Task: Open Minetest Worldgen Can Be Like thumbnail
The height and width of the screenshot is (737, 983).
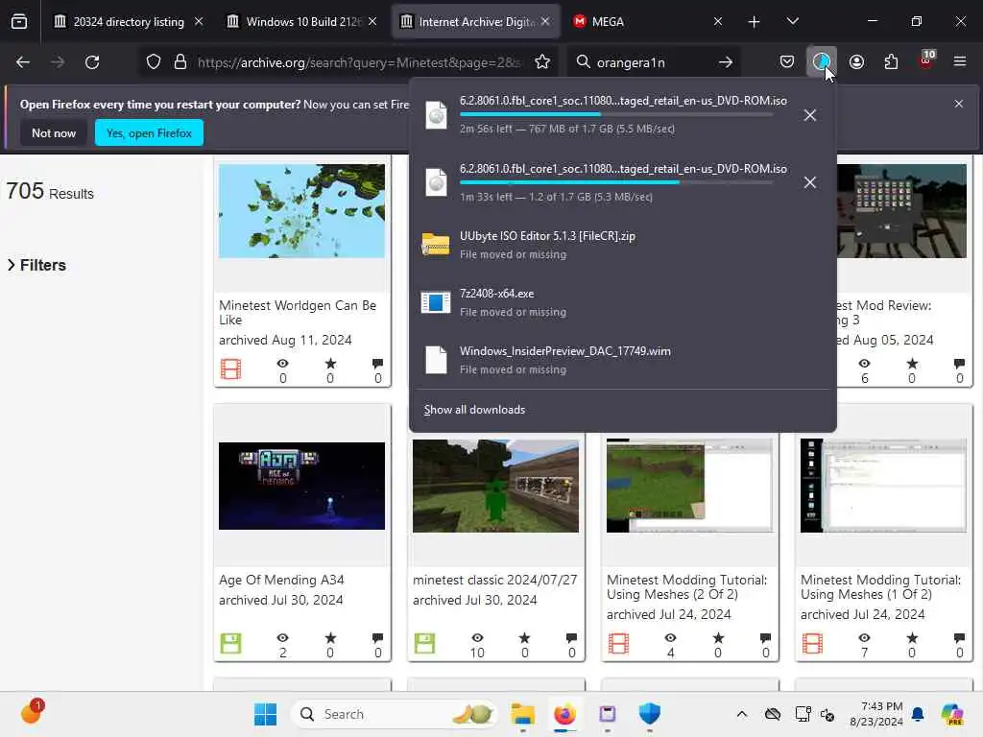Action: point(301,211)
